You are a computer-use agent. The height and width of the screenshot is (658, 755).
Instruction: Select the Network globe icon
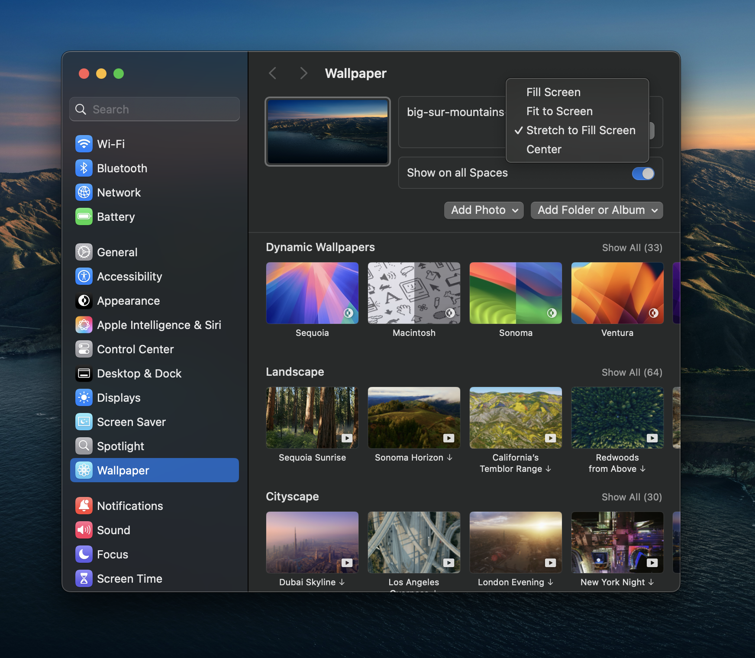point(84,192)
